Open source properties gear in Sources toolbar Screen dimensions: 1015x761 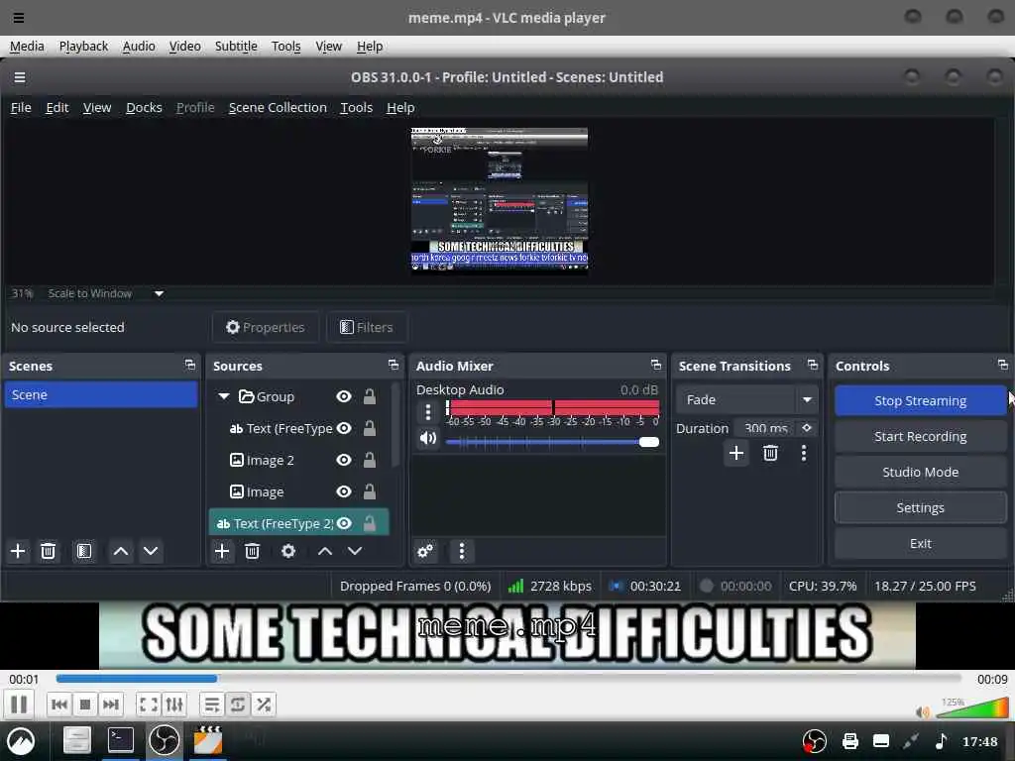click(288, 551)
